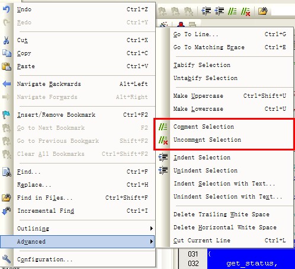295x269 pixels.
Task: Click the Insert/Remove Bookmark flag icon
Action: 7,115
